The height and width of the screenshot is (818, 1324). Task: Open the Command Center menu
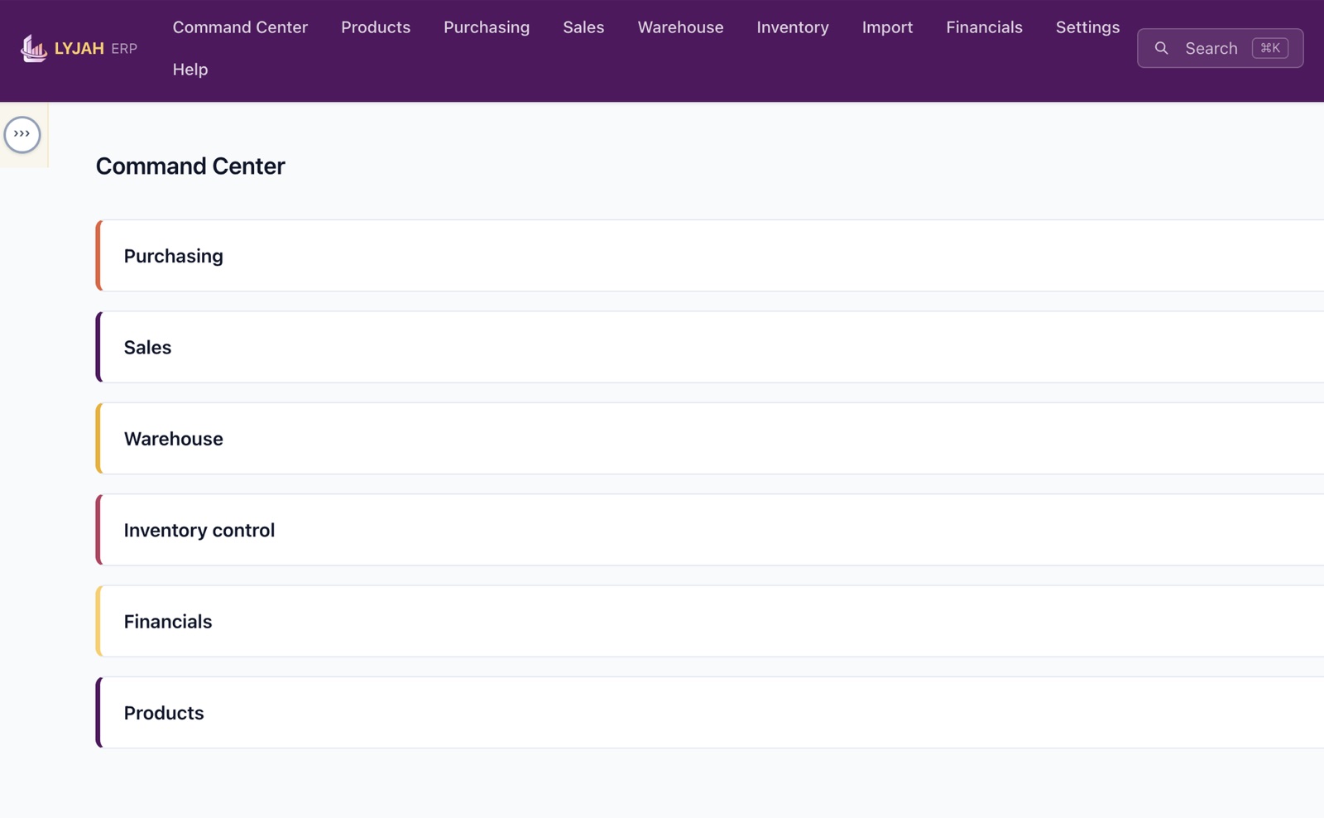[240, 27]
